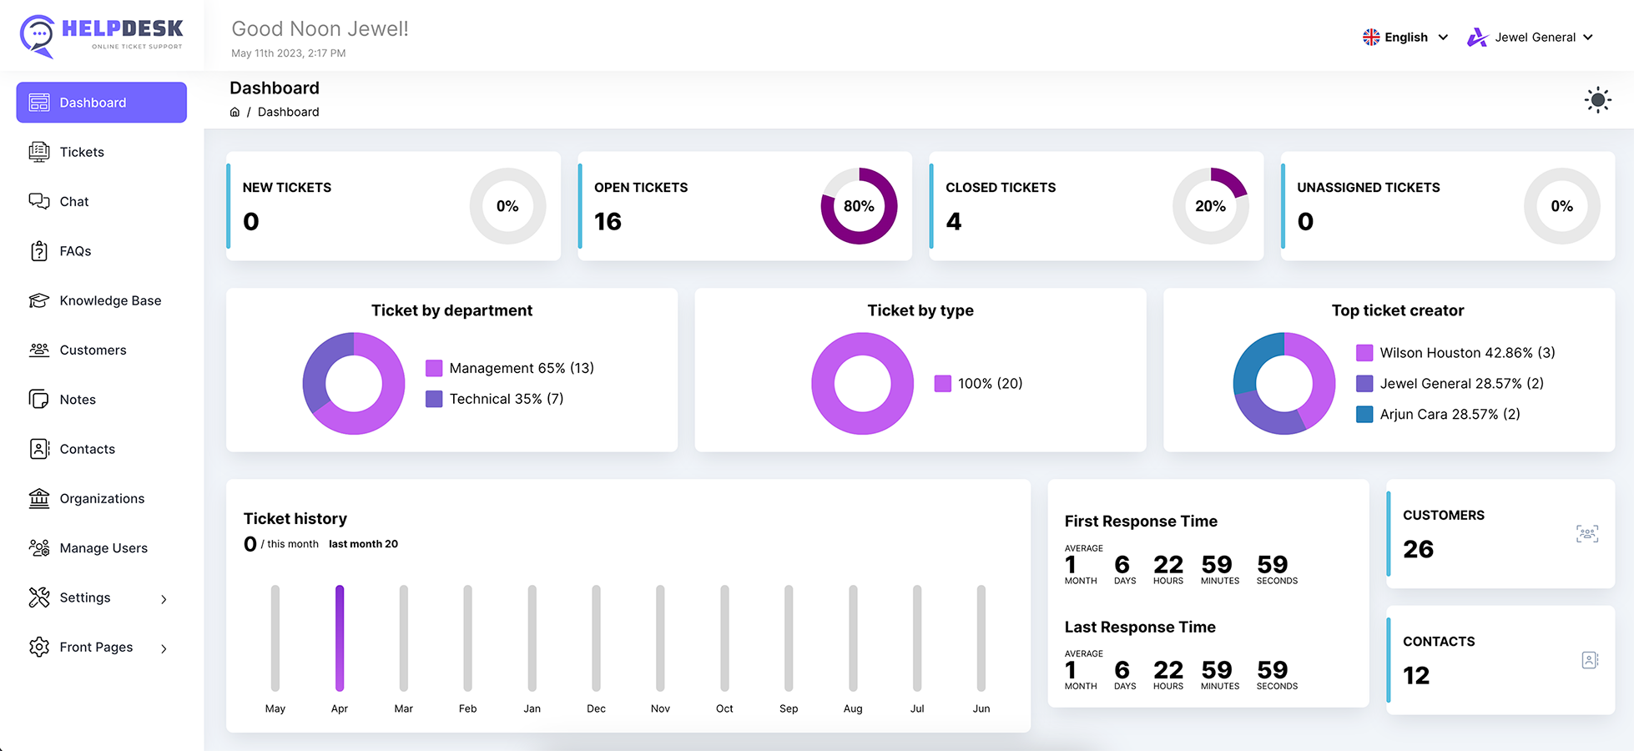Open the Organizations page
Image resolution: width=1634 pixels, height=751 pixels.
pyautogui.click(x=101, y=498)
